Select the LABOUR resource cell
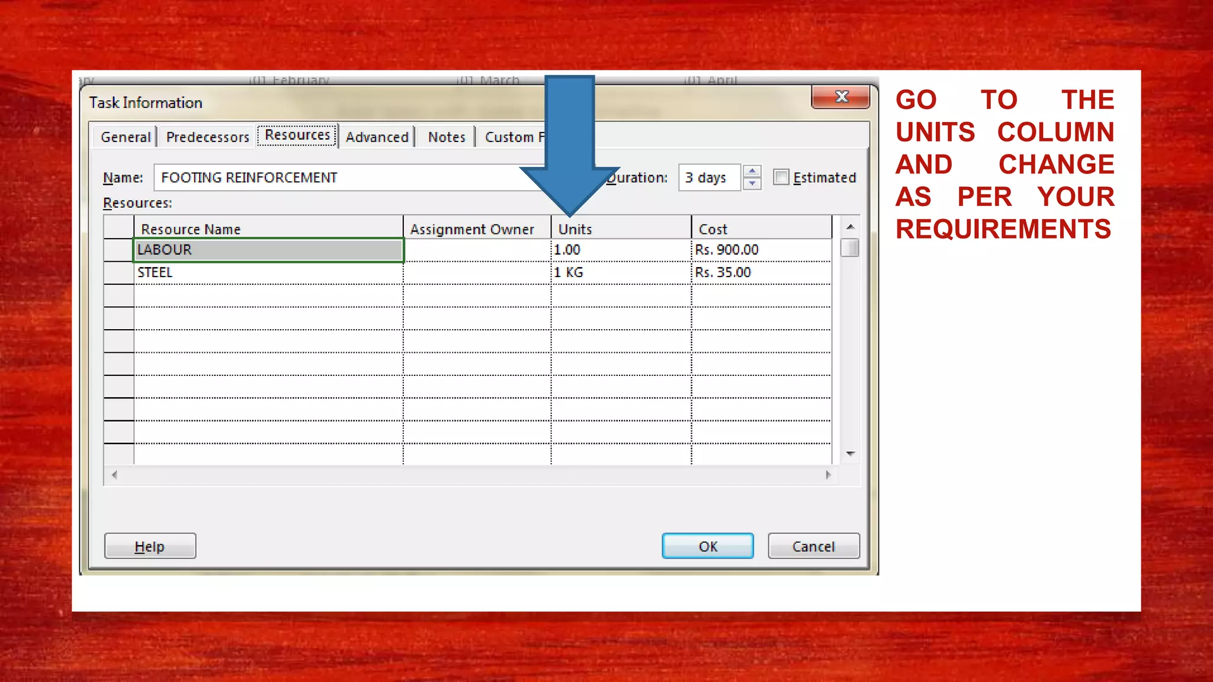1213x682 pixels. pyautogui.click(x=268, y=250)
